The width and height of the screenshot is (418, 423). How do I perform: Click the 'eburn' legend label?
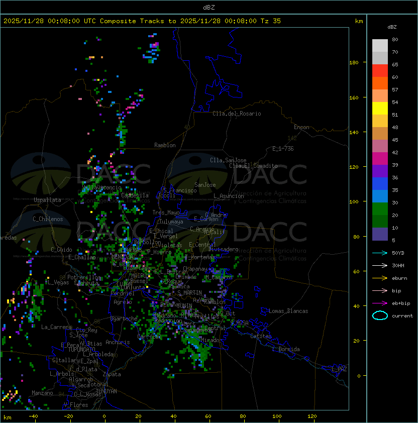(399, 278)
